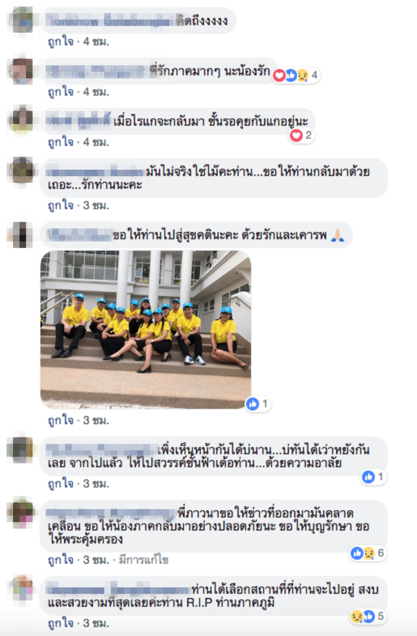The image size is (417, 636).
Task: Open the 4 ชม. timestamp of the first comment
Action: tap(96, 42)
